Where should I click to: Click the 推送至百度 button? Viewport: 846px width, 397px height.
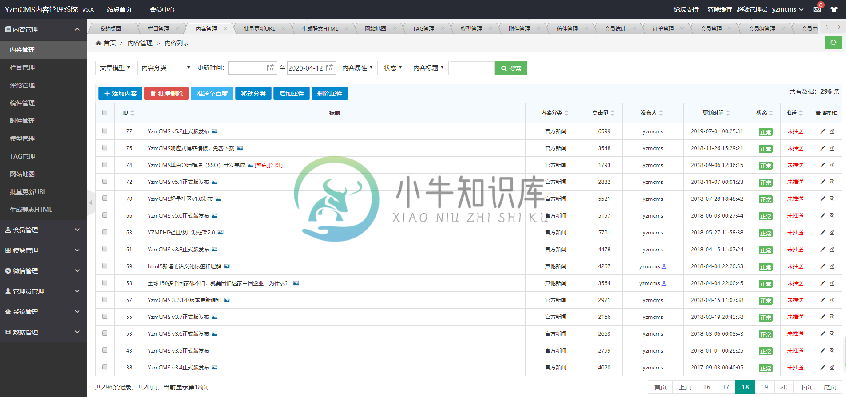(212, 94)
